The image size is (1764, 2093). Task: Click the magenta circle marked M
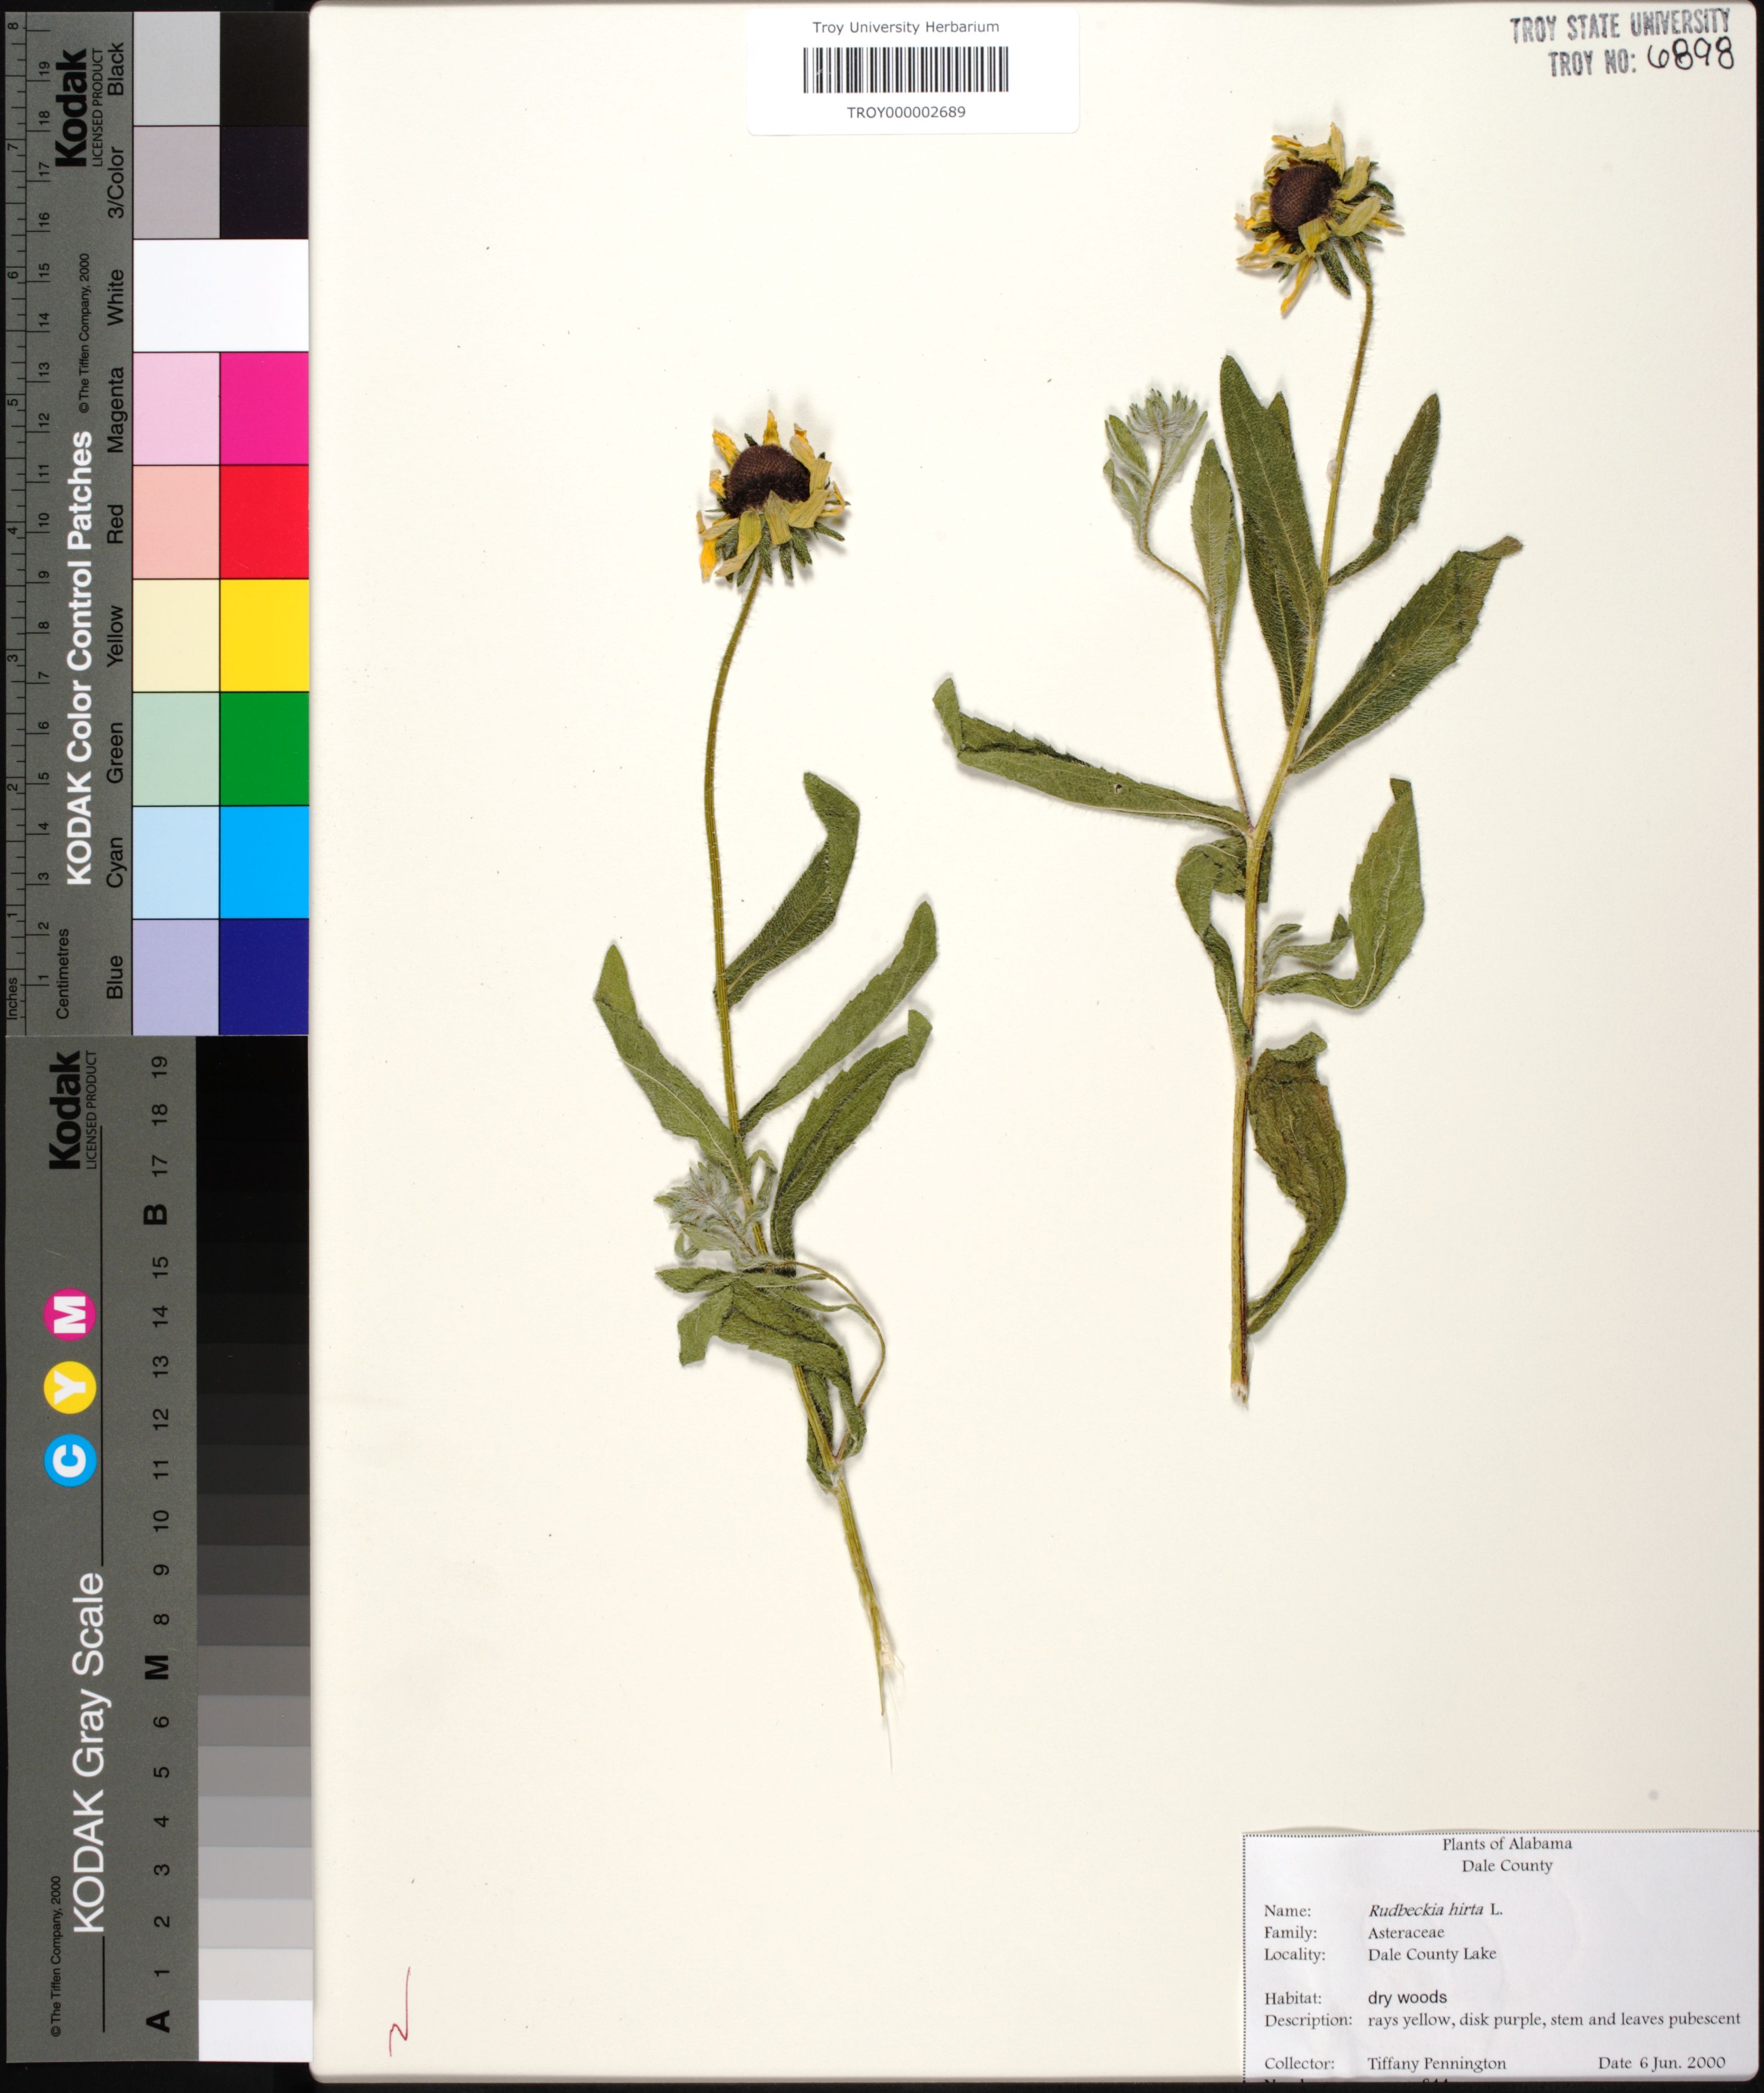point(71,1314)
